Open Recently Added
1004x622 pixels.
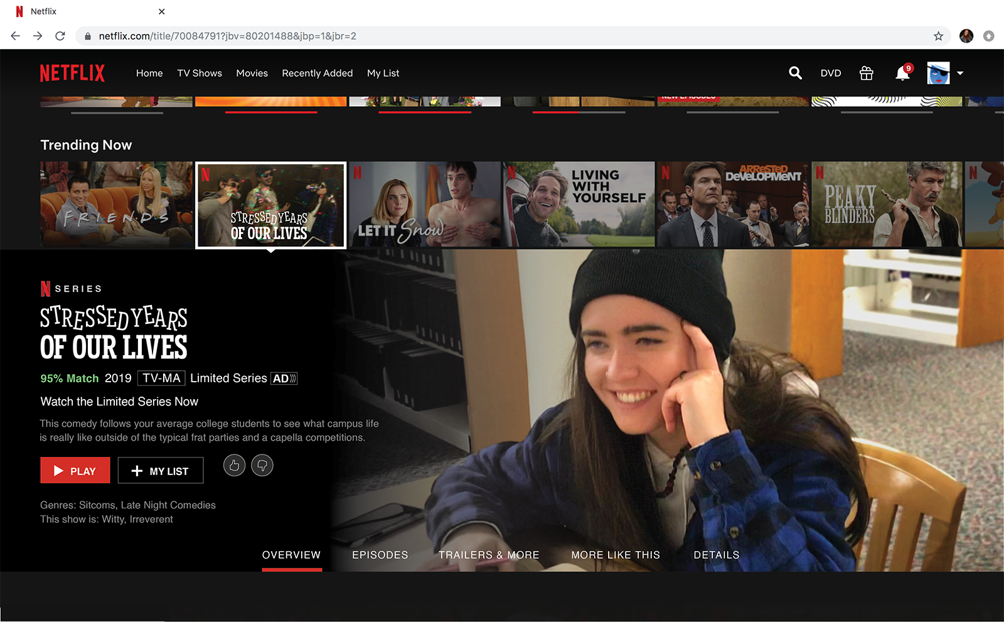click(x=318, y=73)
